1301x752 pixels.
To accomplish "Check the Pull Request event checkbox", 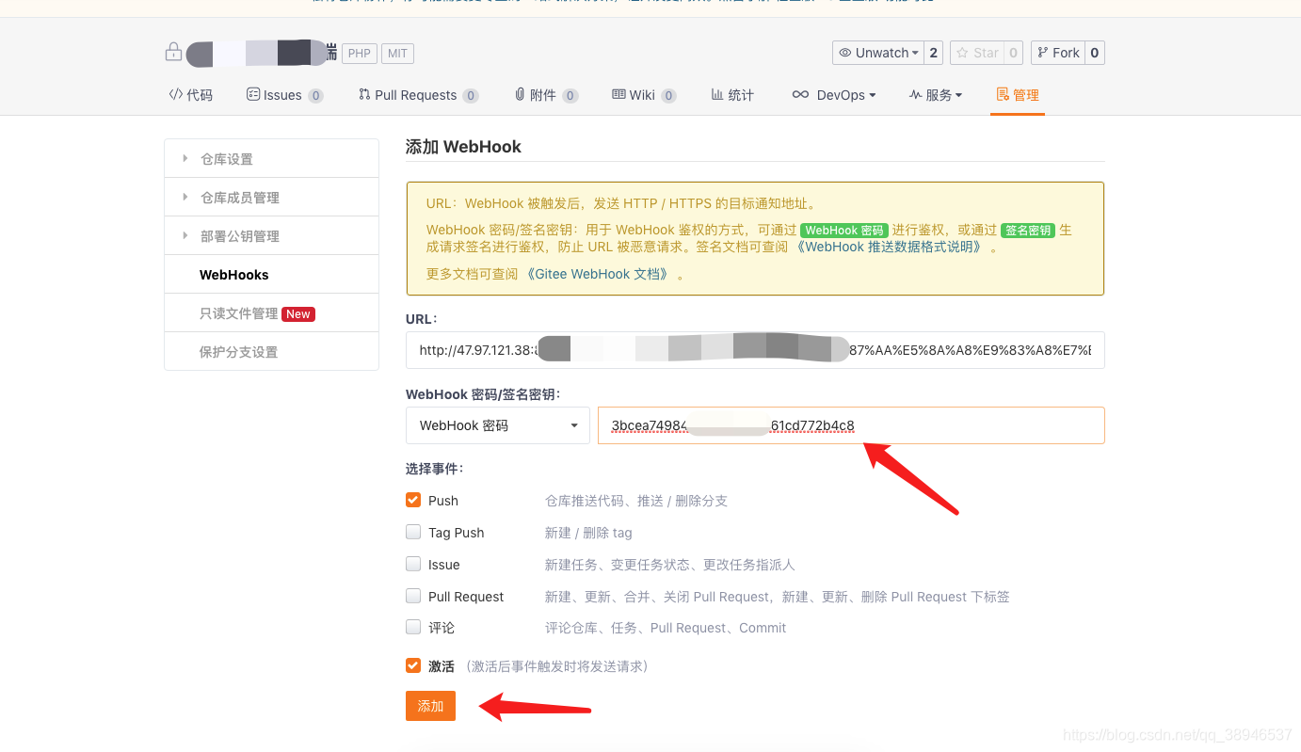I will click(413, 596).
